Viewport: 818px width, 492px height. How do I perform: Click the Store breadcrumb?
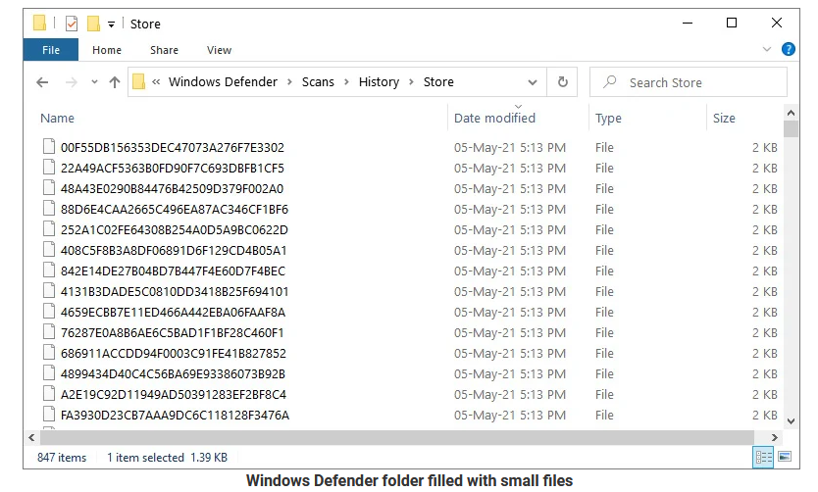[438, 81]
